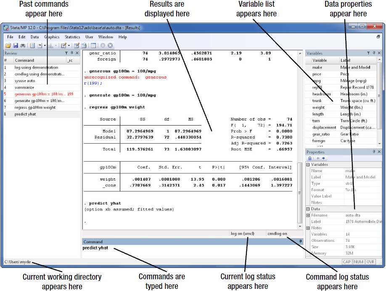Click the Label column header in Variables panel
This screenshot has width=386, height=291.
(358, 60)
